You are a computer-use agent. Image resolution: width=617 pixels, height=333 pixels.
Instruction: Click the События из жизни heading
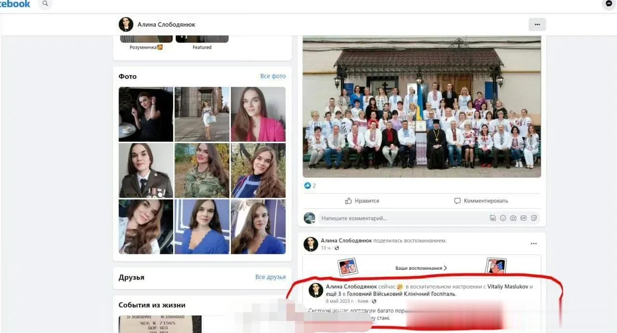pyautogui.click(x=152, y=305)
